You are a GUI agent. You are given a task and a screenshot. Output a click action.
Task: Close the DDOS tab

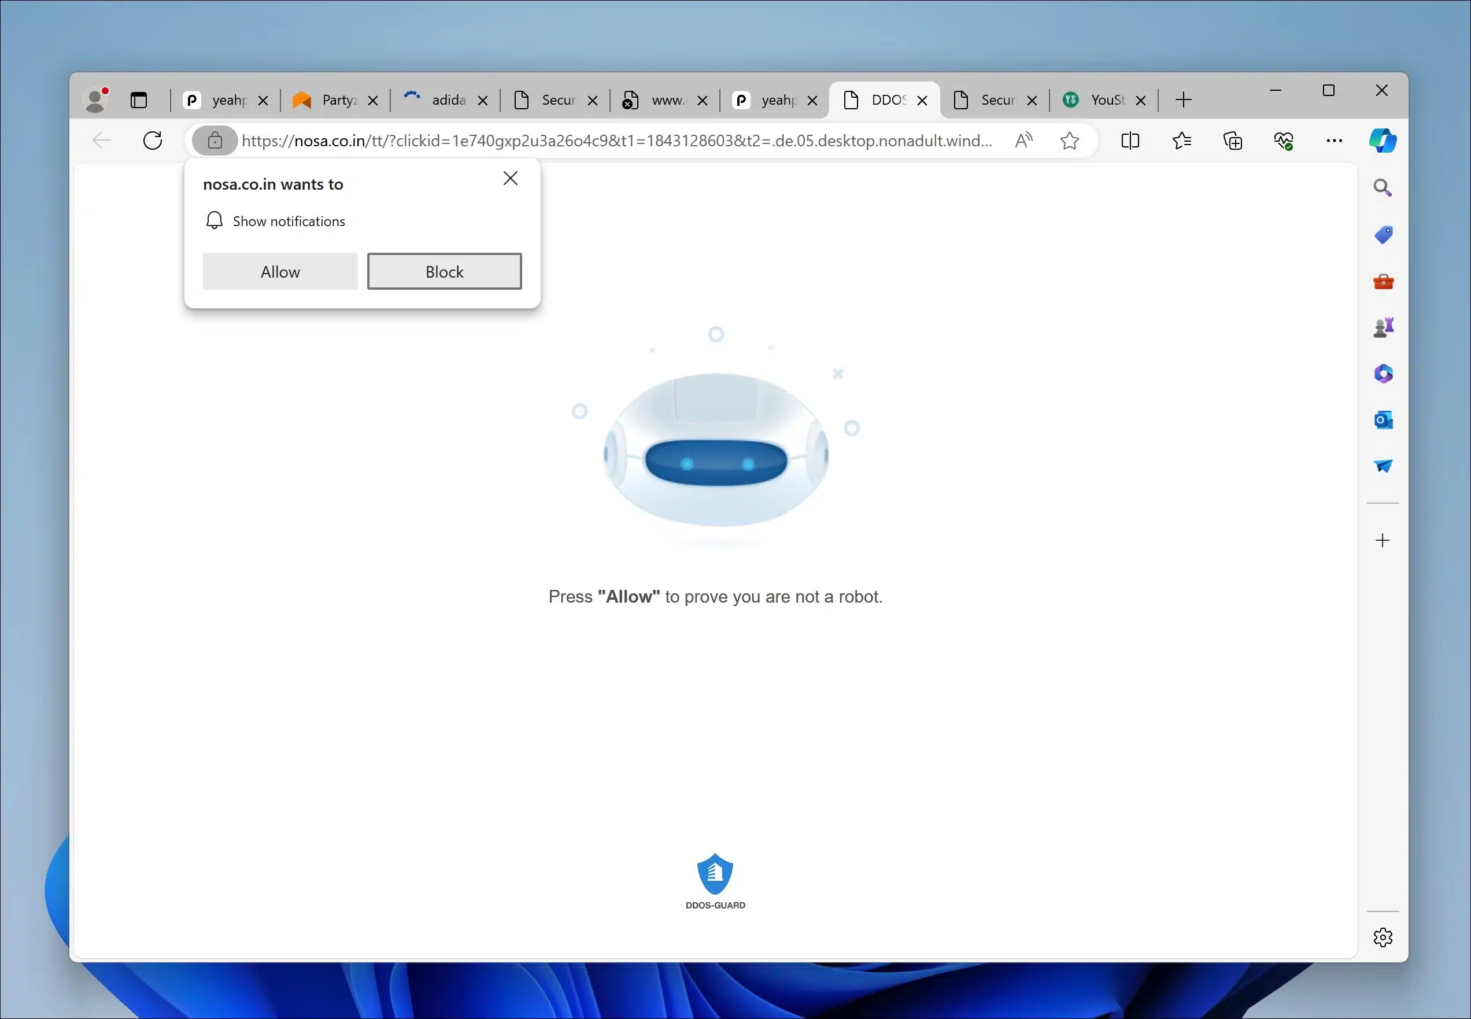coord(922,100)
